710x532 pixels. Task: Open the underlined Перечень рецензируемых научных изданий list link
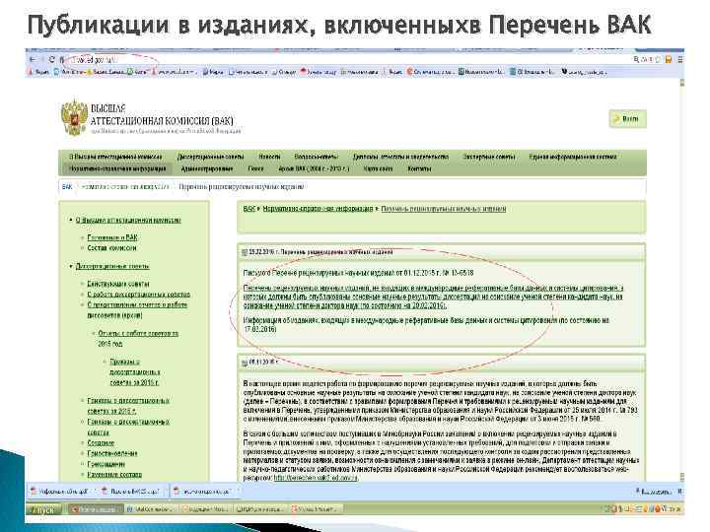(433, 297)
